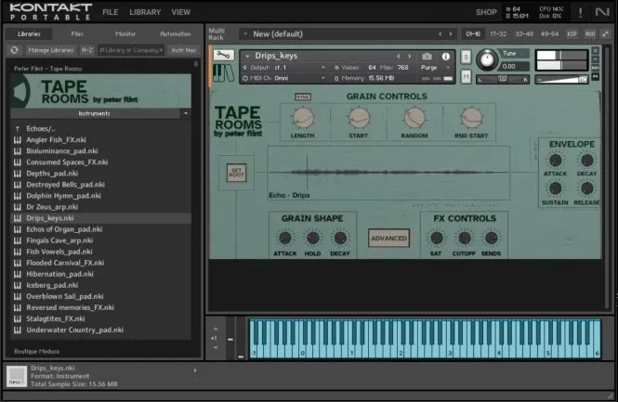
Task: Click the RND START knob
Action: click(471, 118)
